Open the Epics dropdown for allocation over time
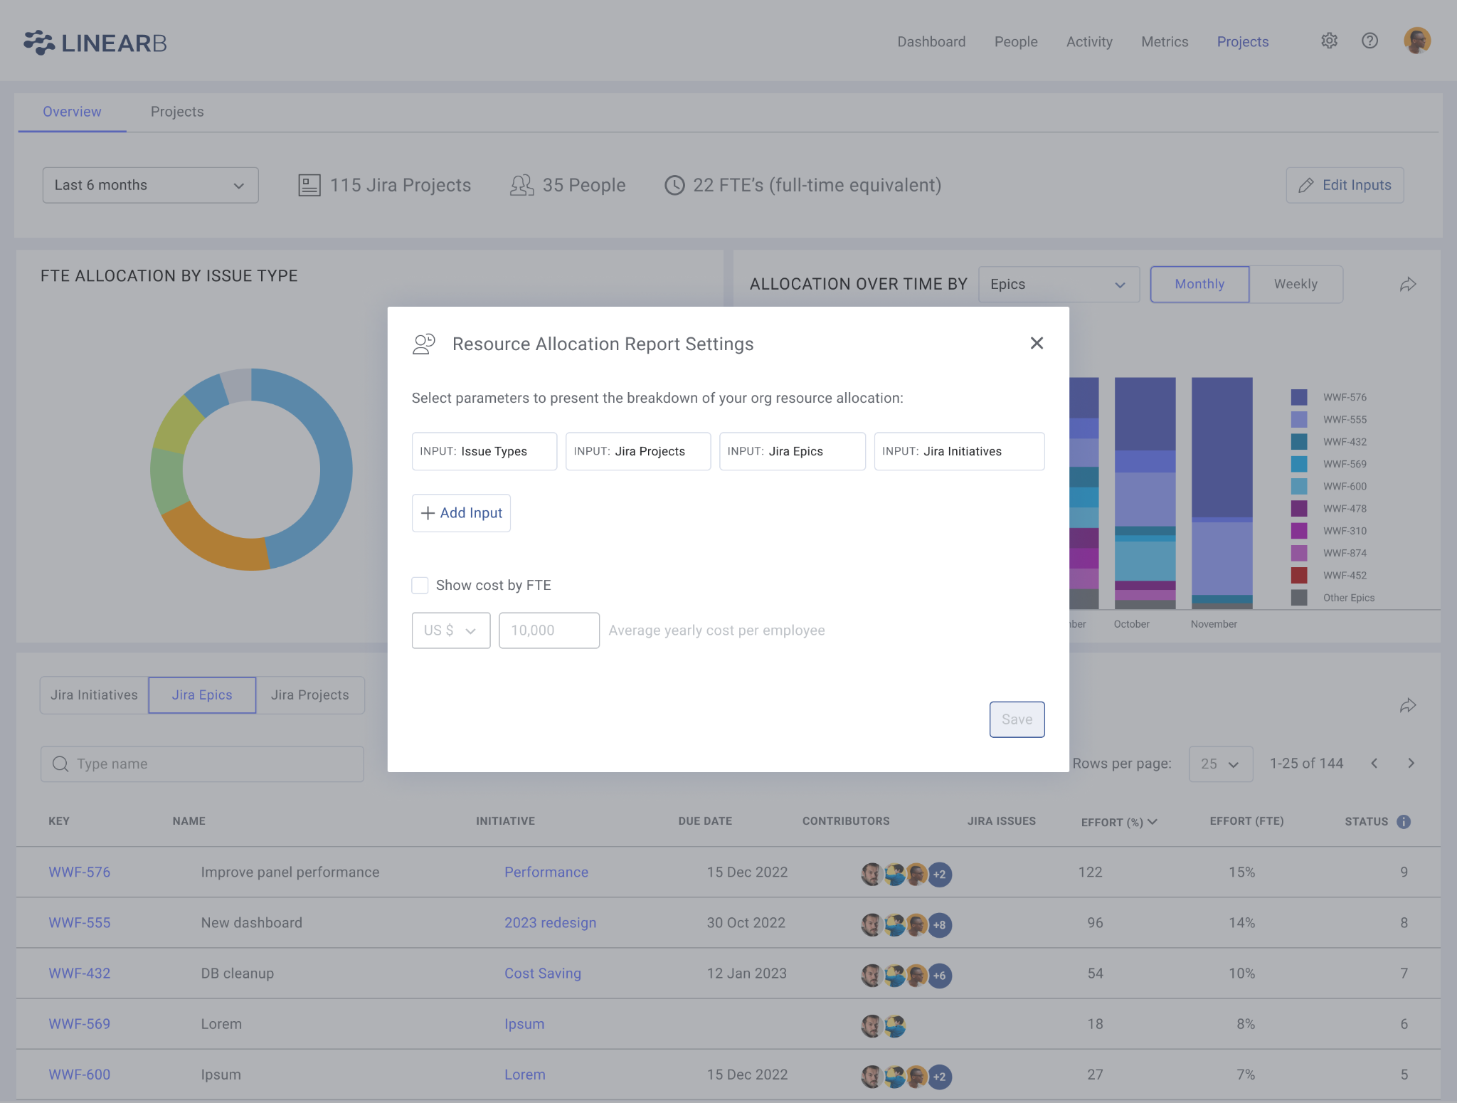The image size is (1457, 1103). point(1058,284)
